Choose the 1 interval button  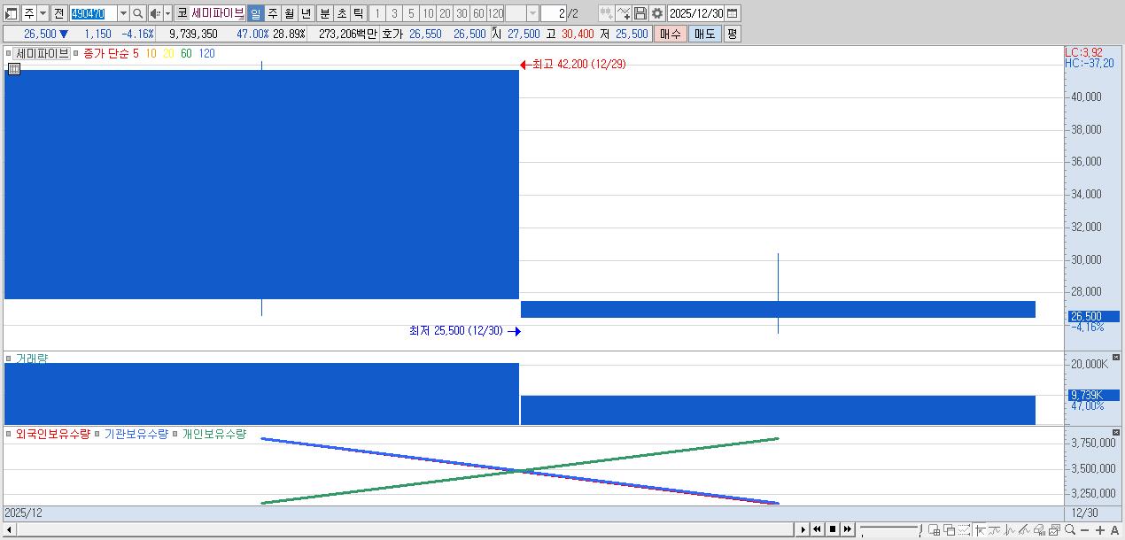[376, 13]
